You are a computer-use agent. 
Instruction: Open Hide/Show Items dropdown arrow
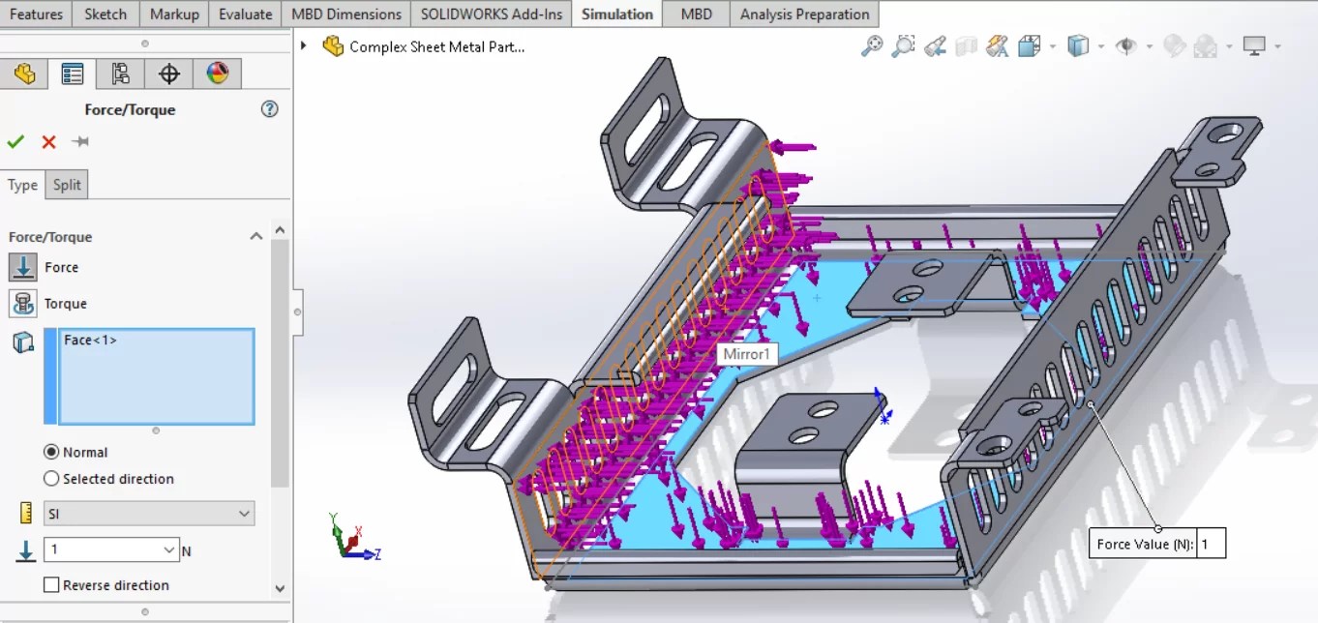click(1149, 46)
